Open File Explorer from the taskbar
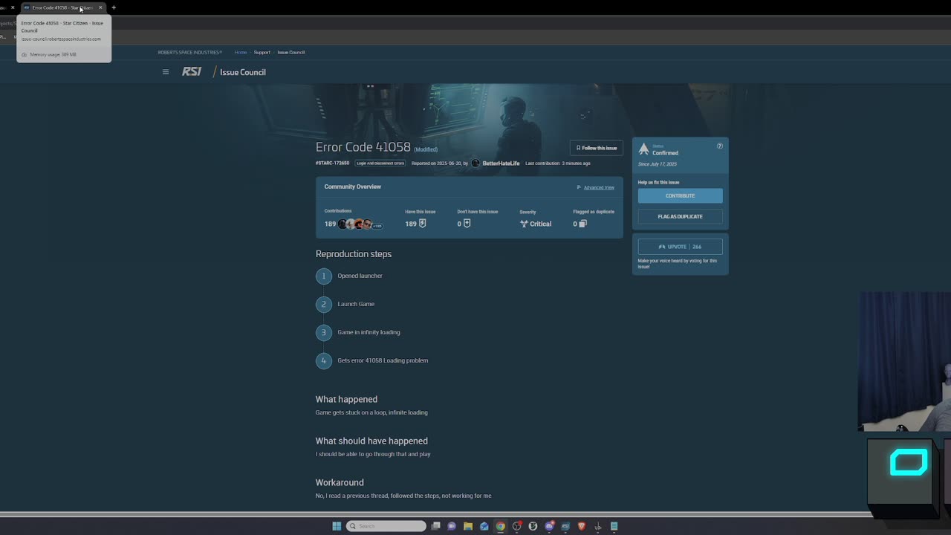The image size is (951, 535). 468,526
